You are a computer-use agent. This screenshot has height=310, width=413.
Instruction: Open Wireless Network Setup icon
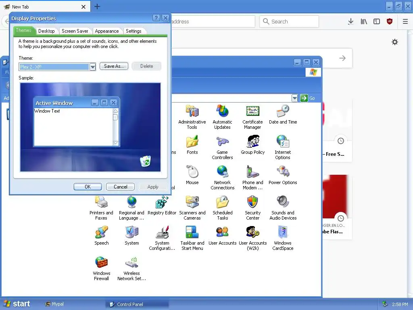(131, 262)
